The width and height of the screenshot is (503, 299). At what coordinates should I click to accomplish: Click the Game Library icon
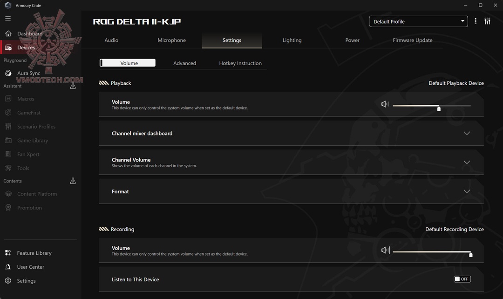(x=8, y=140)
